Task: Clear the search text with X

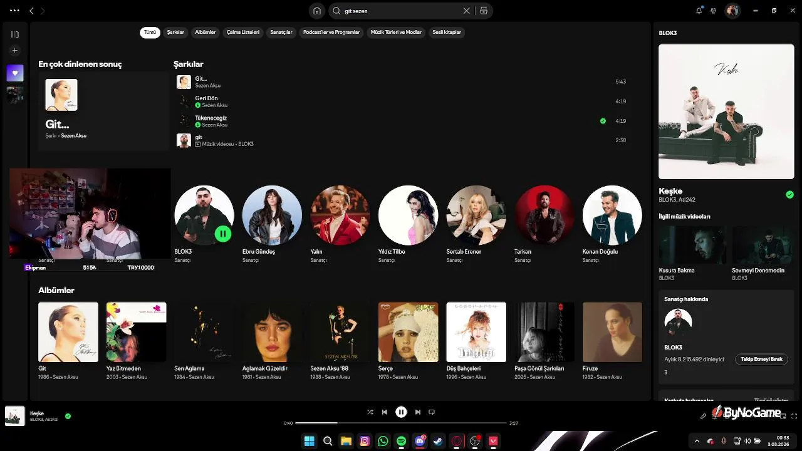Action: pos(466,11)
